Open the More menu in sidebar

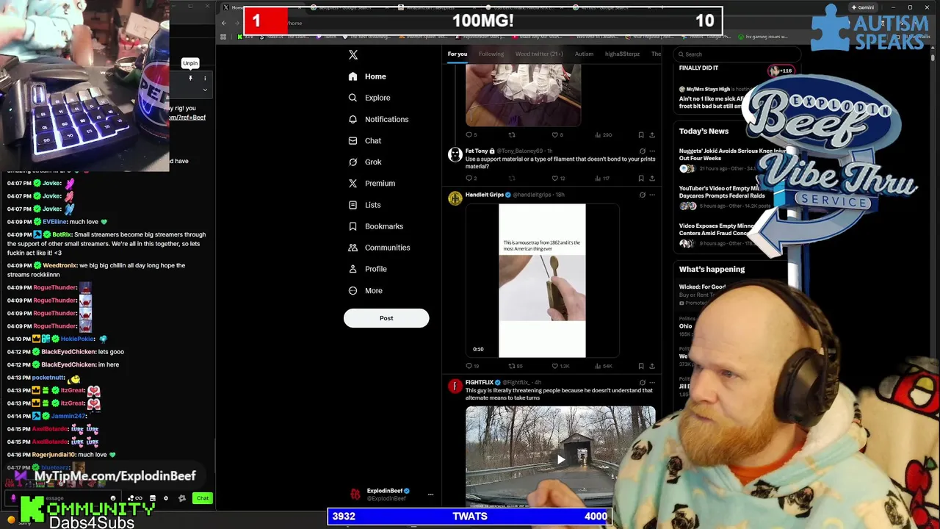point(366,290)
